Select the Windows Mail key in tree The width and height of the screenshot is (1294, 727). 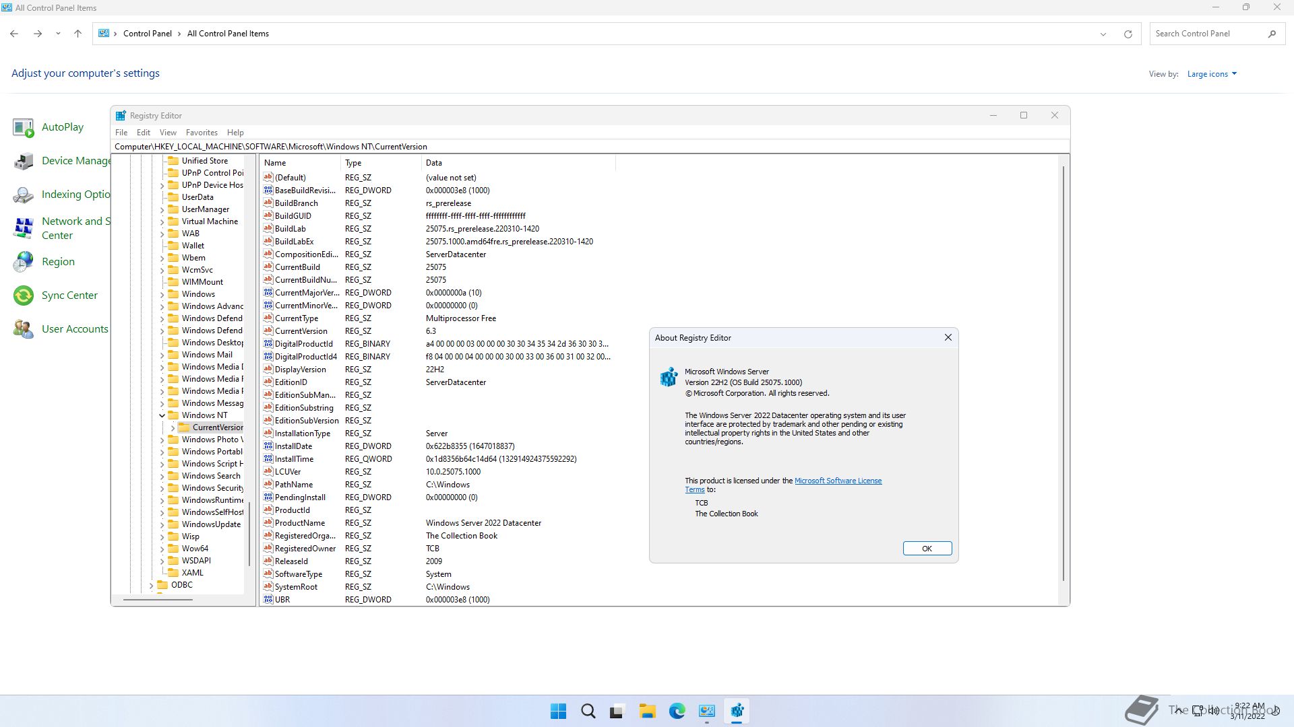(x=207, y=355)
